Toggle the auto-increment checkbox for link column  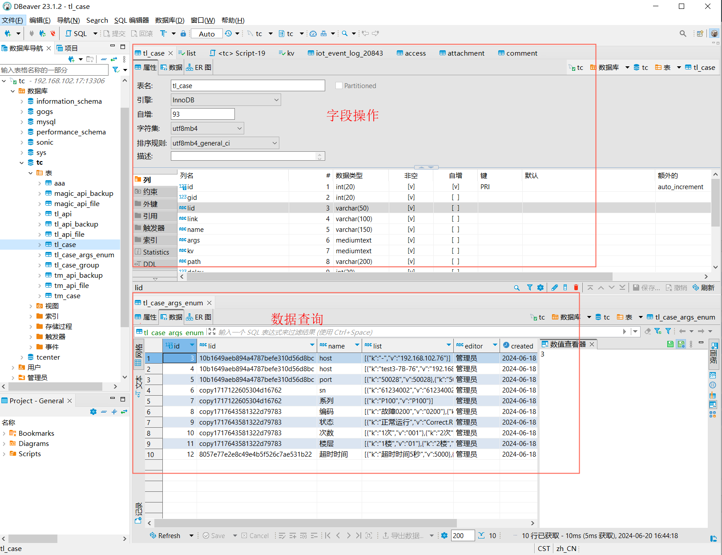pos(456,219)
